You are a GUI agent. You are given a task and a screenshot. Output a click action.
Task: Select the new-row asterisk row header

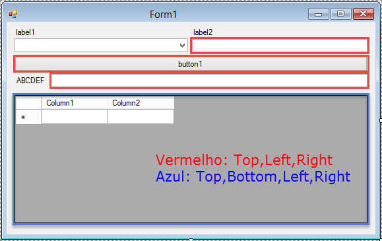[29, 117]
